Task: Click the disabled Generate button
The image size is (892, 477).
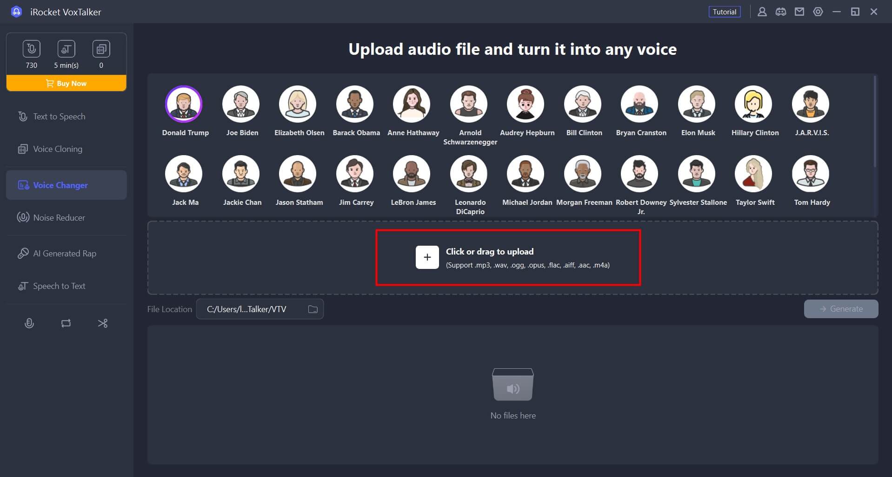Action: pyautogui.click(x=841, y=309)
